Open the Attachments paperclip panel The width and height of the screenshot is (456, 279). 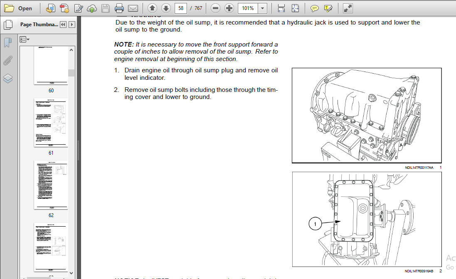(8, 61)
